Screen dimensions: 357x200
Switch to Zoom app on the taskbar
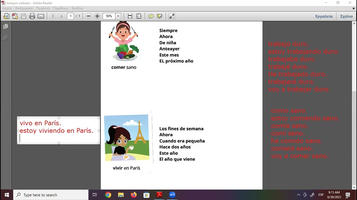(172, 195)
